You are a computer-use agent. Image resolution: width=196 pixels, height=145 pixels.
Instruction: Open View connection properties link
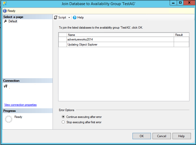[x=20, y=105]
